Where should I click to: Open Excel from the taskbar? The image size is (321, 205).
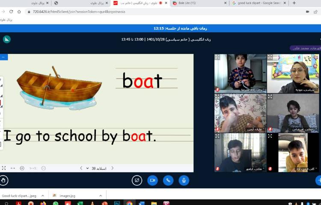[x=80, y=203]
